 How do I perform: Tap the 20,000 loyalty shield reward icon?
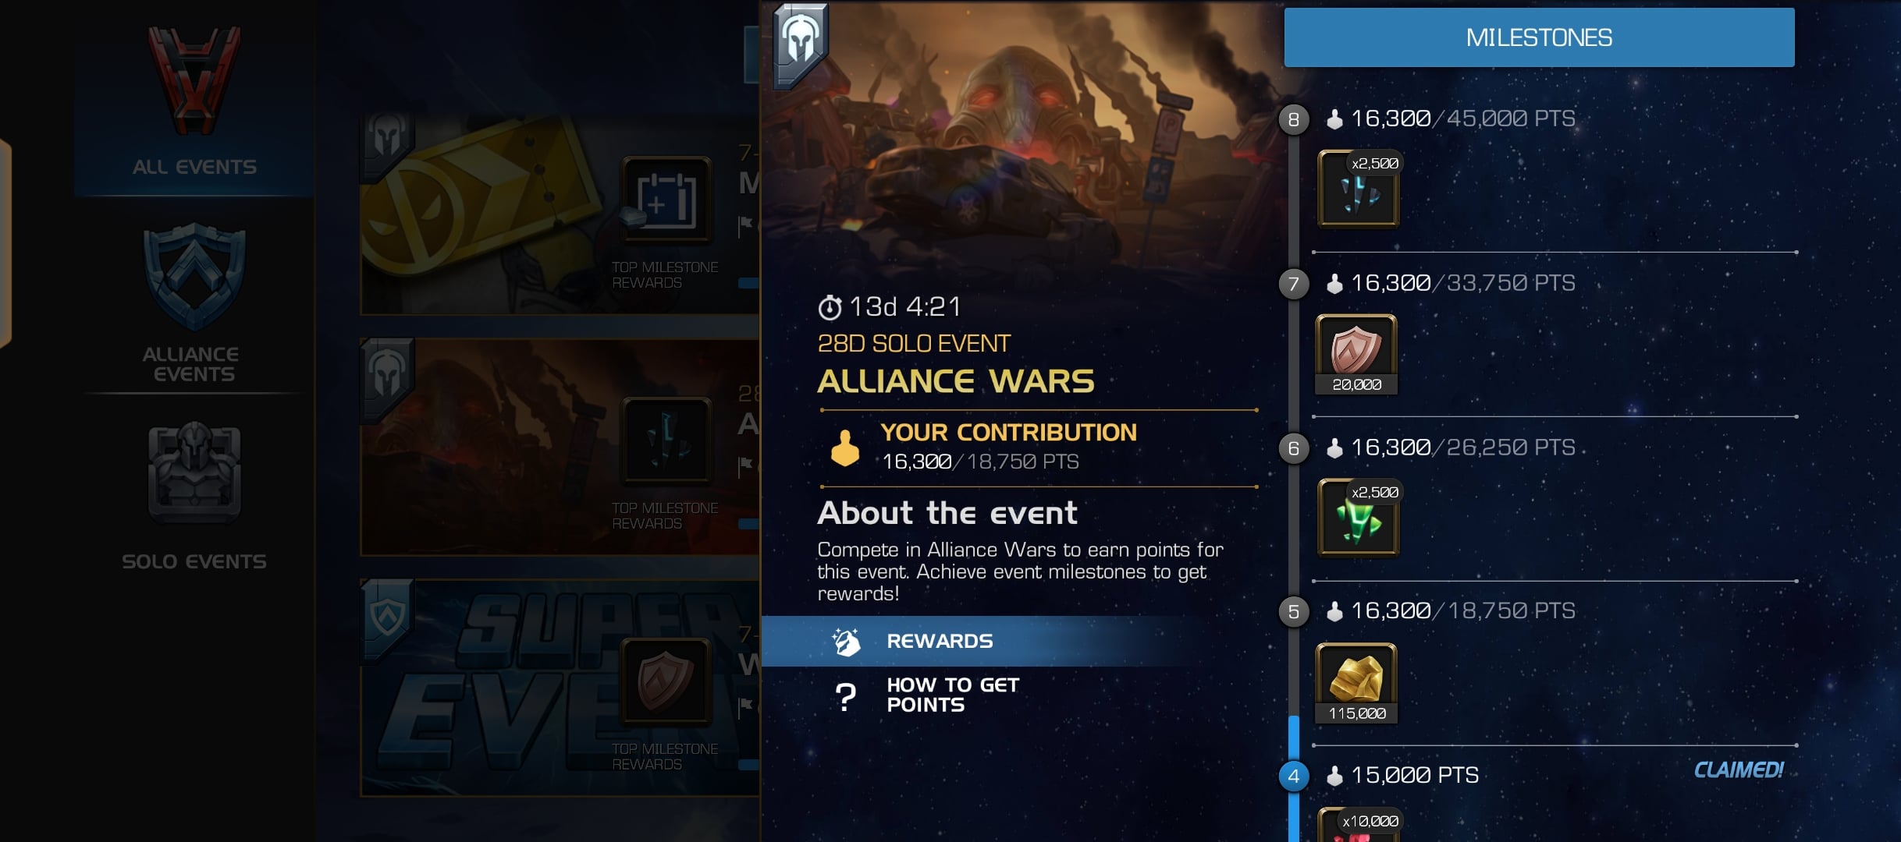[1356, 355]
